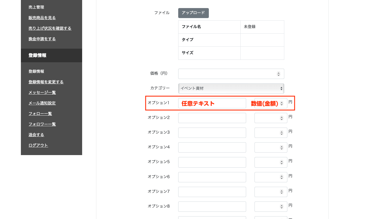Click the オプション1 text input field

(x=212, y=103)
